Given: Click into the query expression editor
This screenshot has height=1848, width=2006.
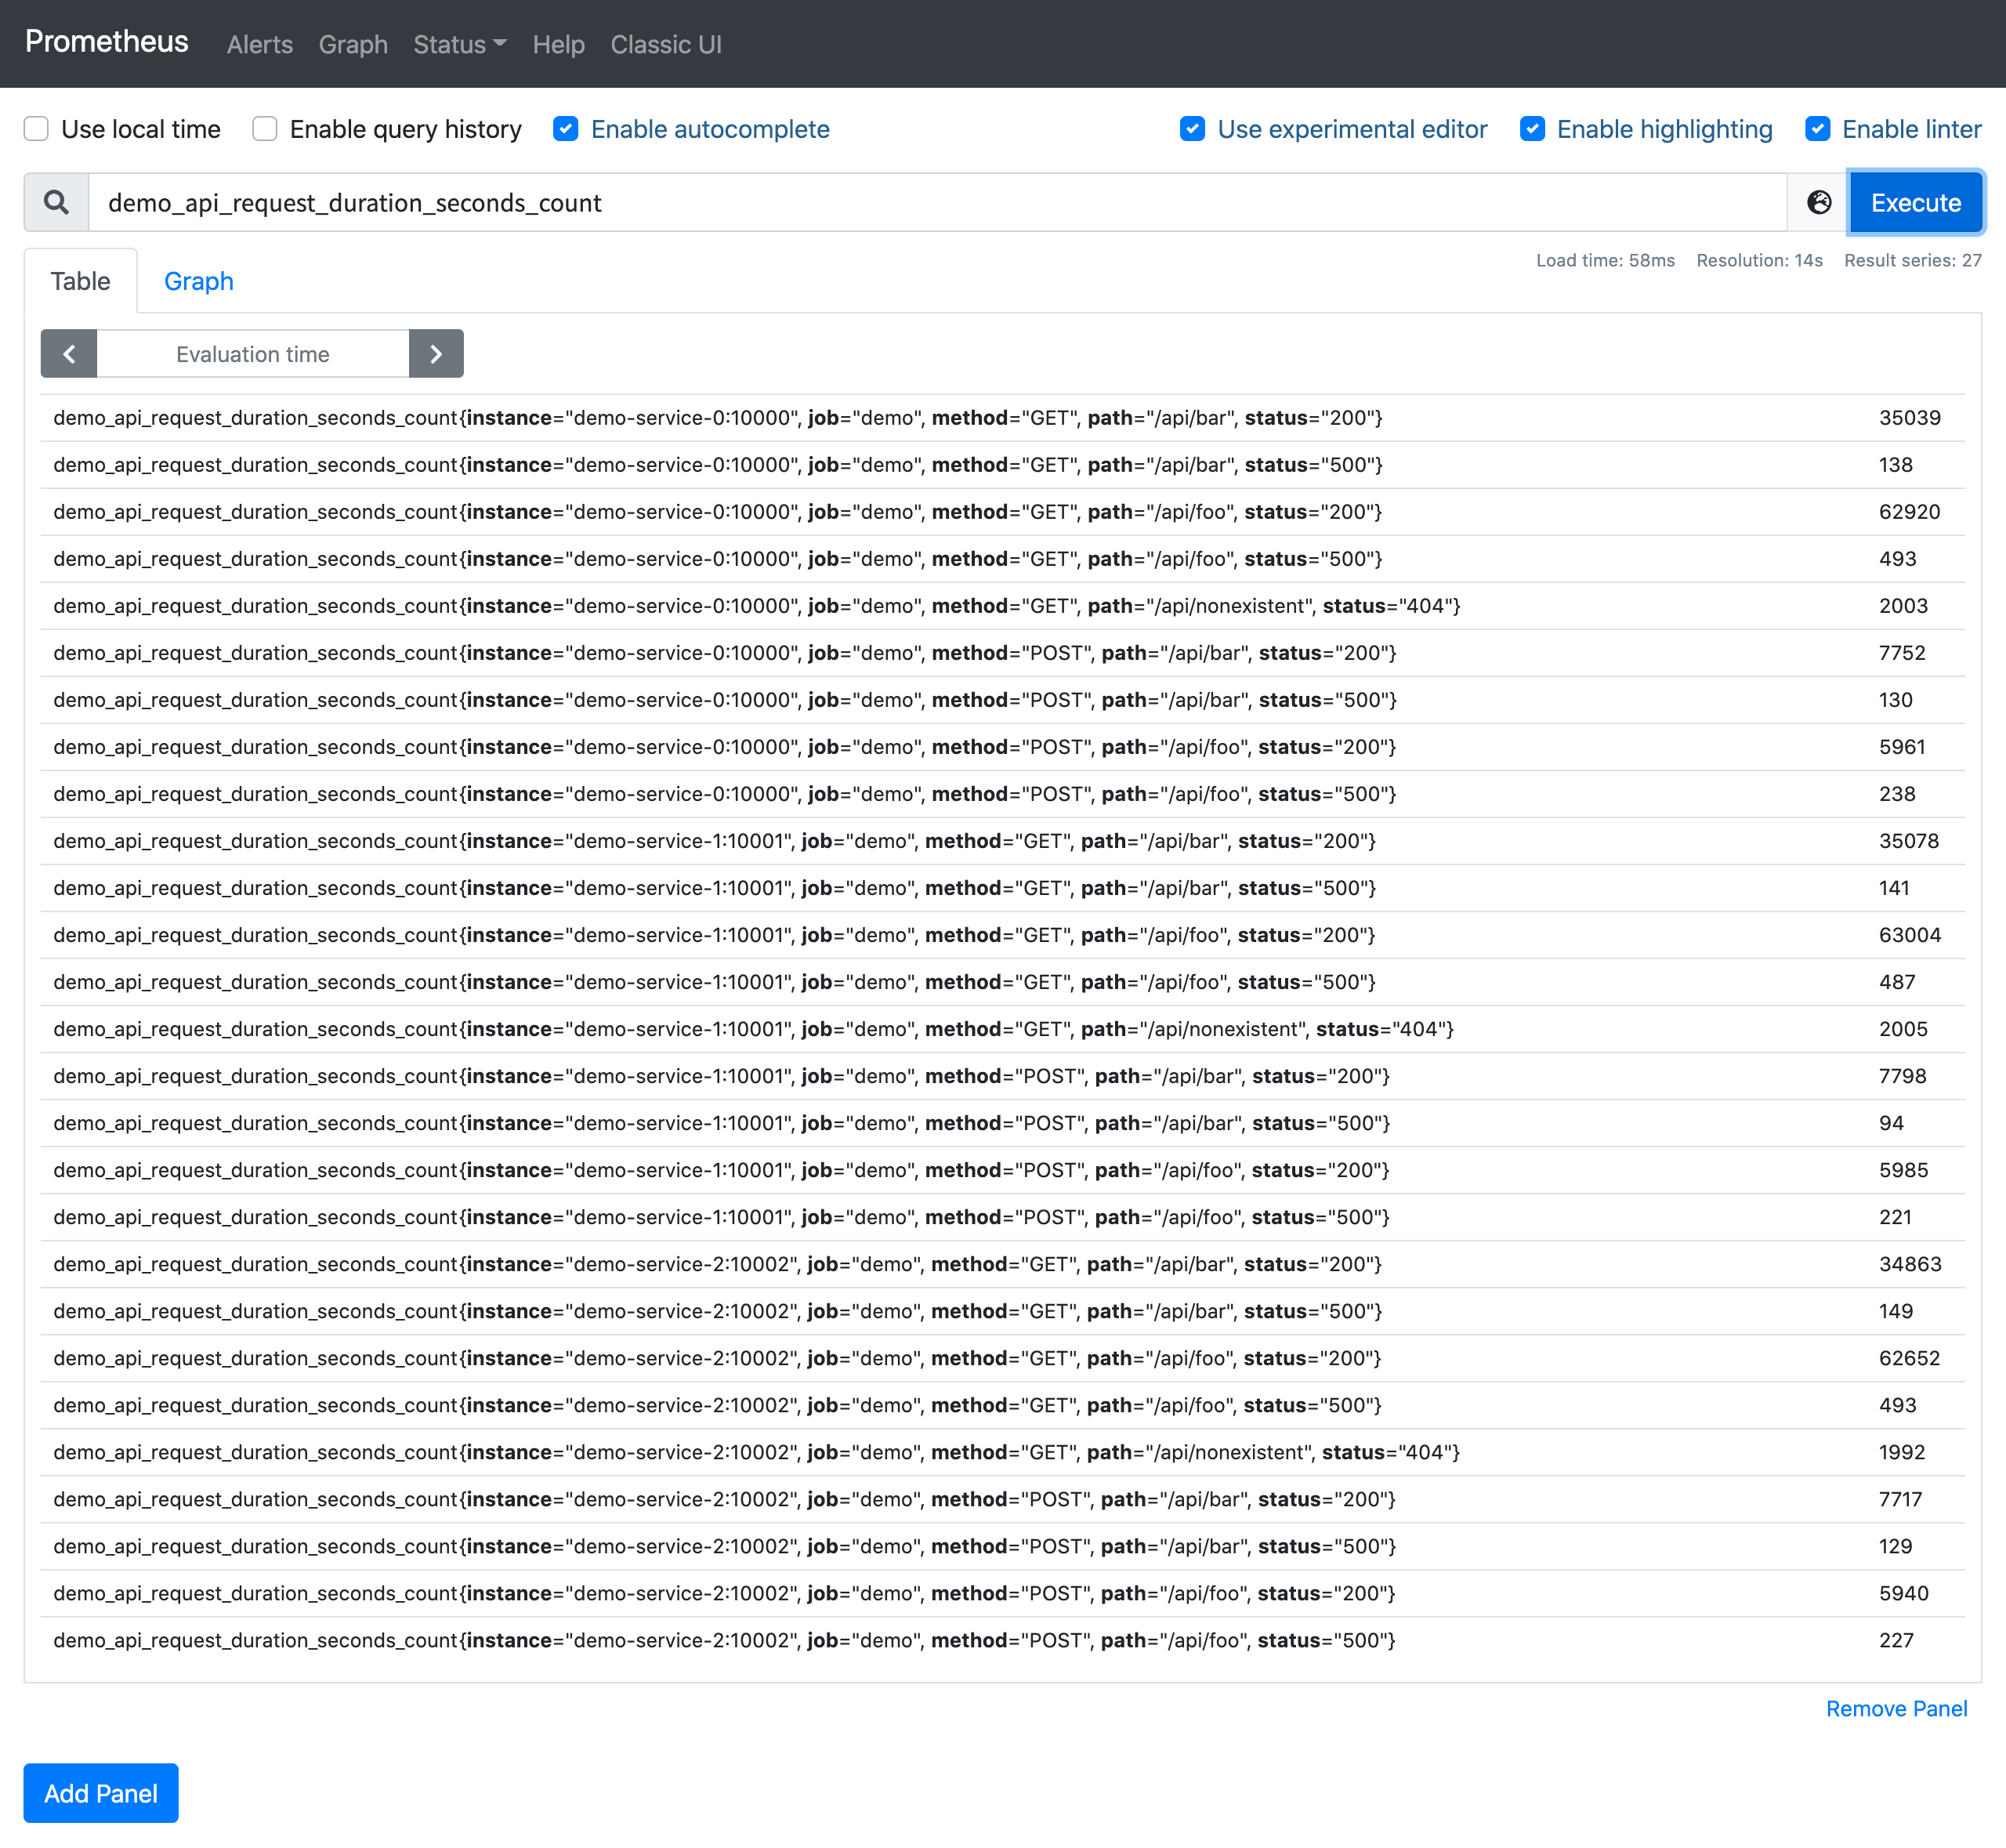Looking at the screenshot, I should point(938,203).
